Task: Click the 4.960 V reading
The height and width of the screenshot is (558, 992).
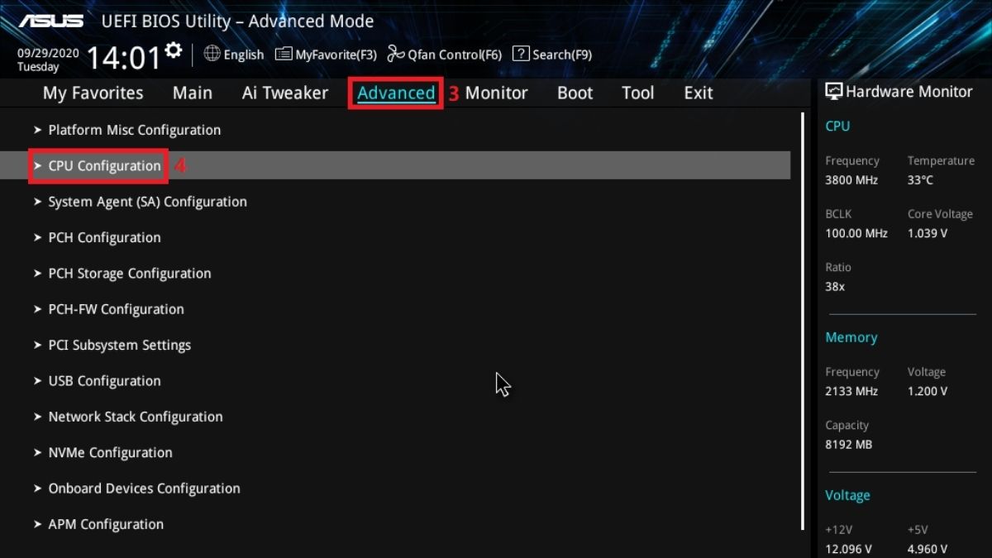Action: pyautogui.click(x=928, y=548)
